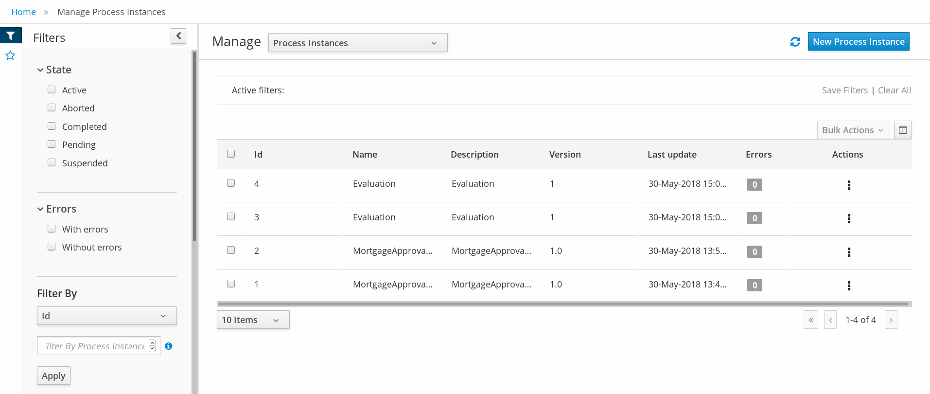Click the Apply filter button
The image size is (930, 394).
point(53,376)
